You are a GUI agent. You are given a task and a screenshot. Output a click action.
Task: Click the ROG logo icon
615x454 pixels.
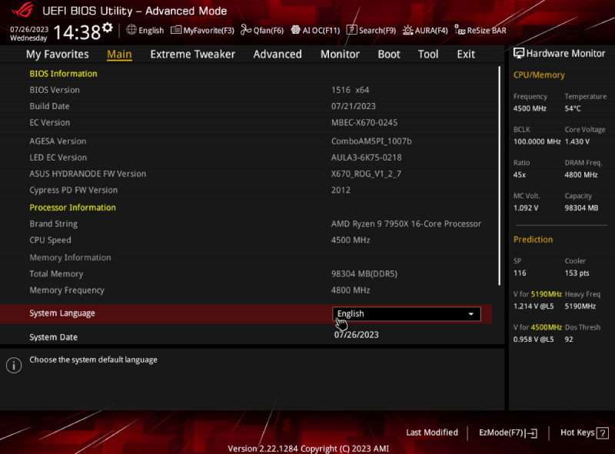23,9
